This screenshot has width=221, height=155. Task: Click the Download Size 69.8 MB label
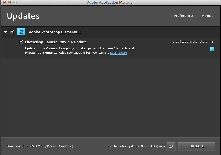click(24, 146)
